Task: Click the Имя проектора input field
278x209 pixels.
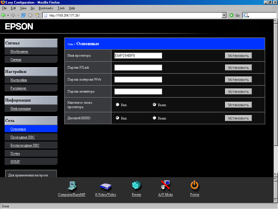Action: pyautogui.click(x=138, y=56)
